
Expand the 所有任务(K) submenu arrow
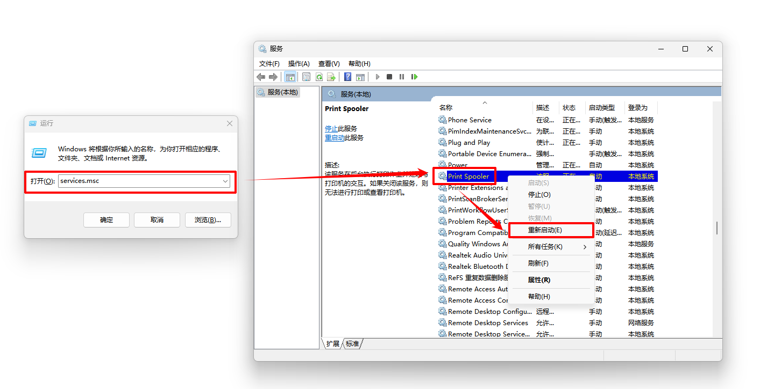tap(585, 247)
